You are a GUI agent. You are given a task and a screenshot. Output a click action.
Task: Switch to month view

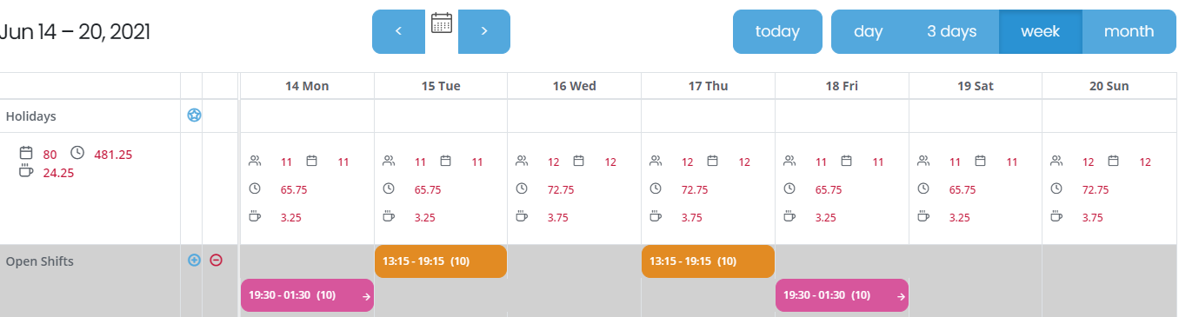click(1129, 31)
